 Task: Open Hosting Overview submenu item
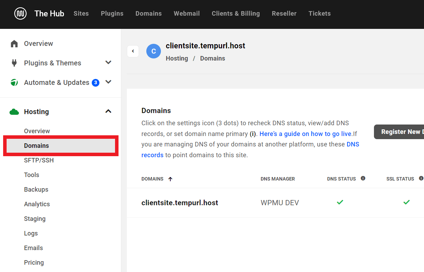tap(37, 131)
